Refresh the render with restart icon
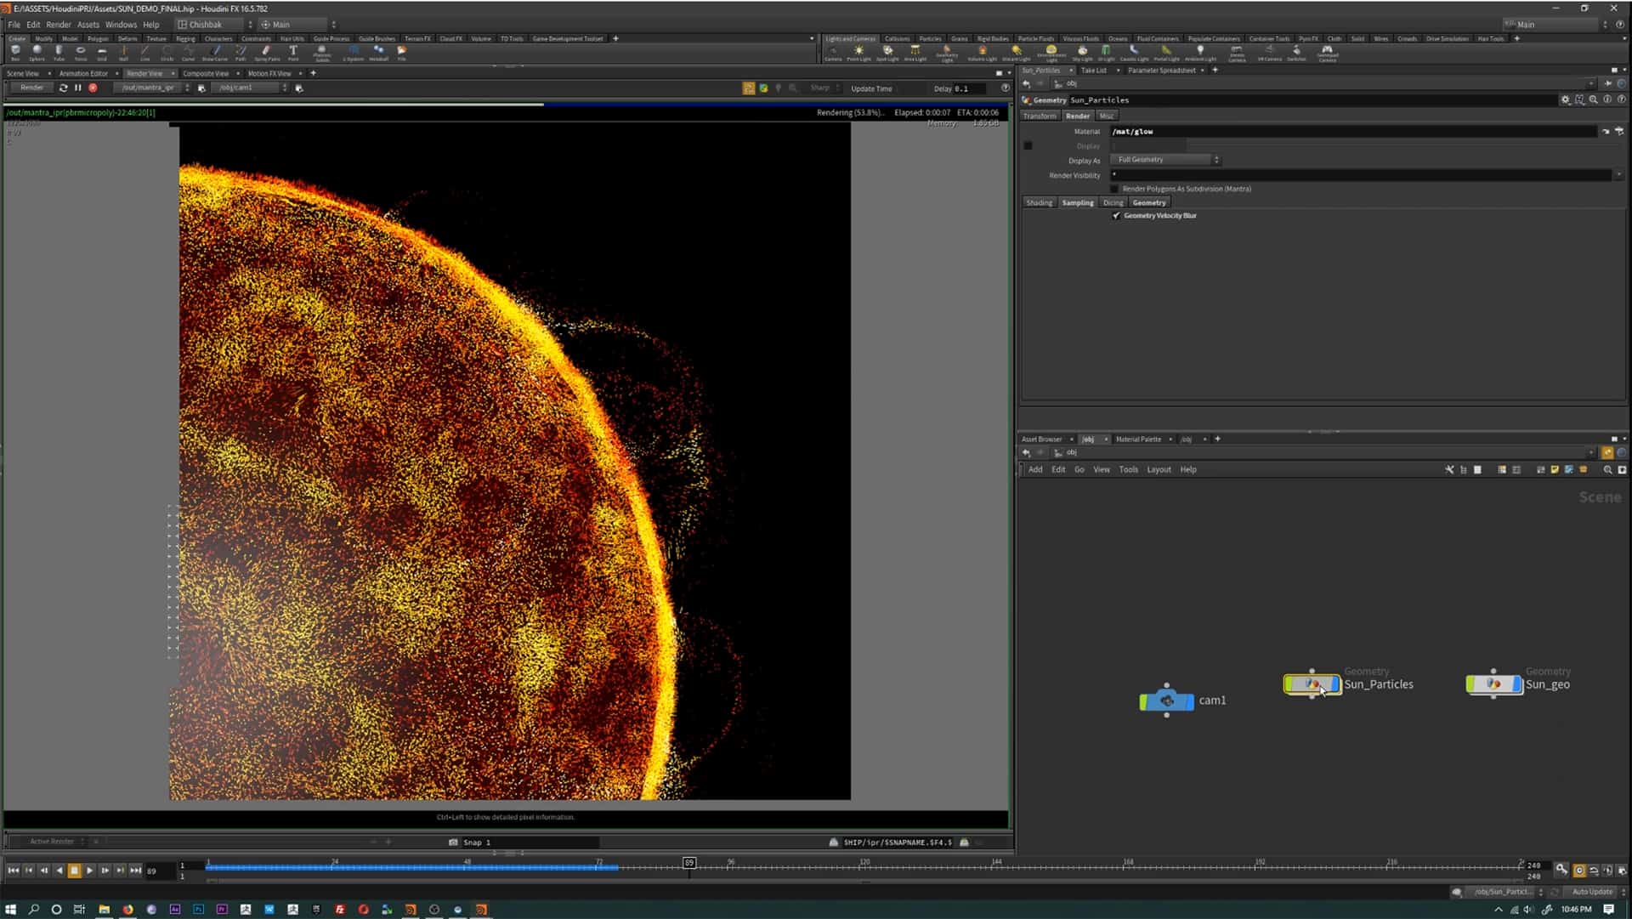This screenshot has width=1632, height=919. (x=63, y=88)
